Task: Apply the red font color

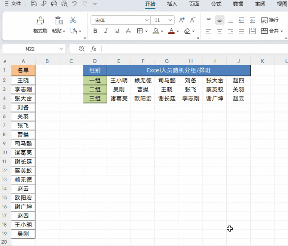Action: pos(171,31)
